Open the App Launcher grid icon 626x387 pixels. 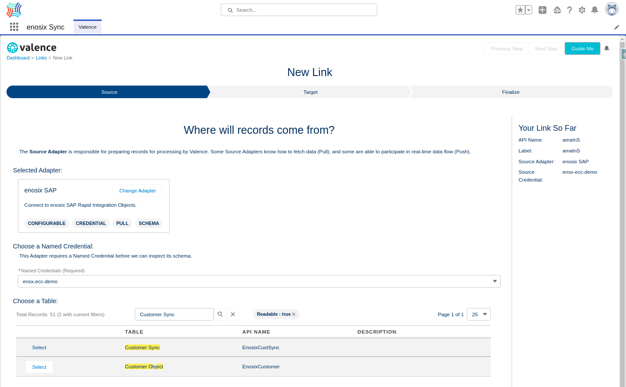tap(14, 27)
